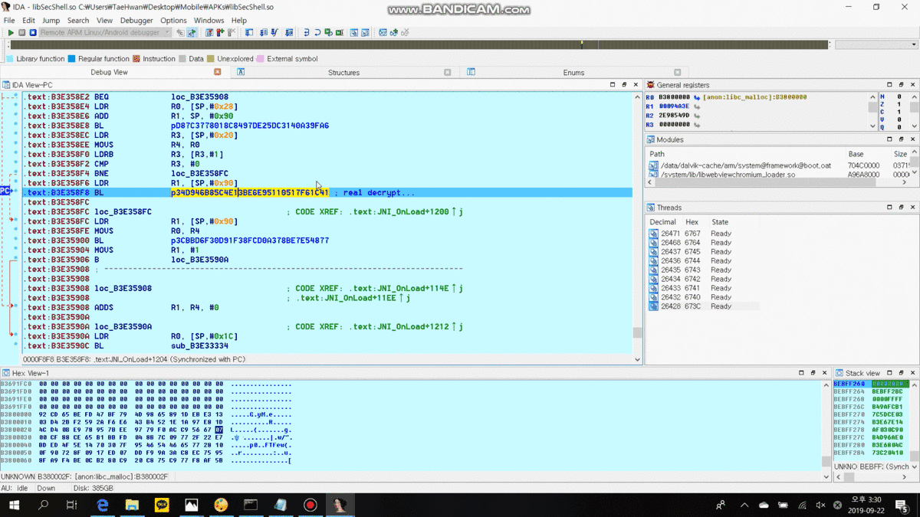Click the Threads State column header
The width and height of the screenshot is (920, 517).
pyautogui.click(x=720, y=222)
